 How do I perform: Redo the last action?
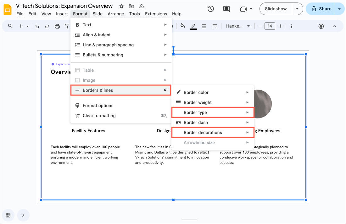pyautogui.click(x=47, y=26)
